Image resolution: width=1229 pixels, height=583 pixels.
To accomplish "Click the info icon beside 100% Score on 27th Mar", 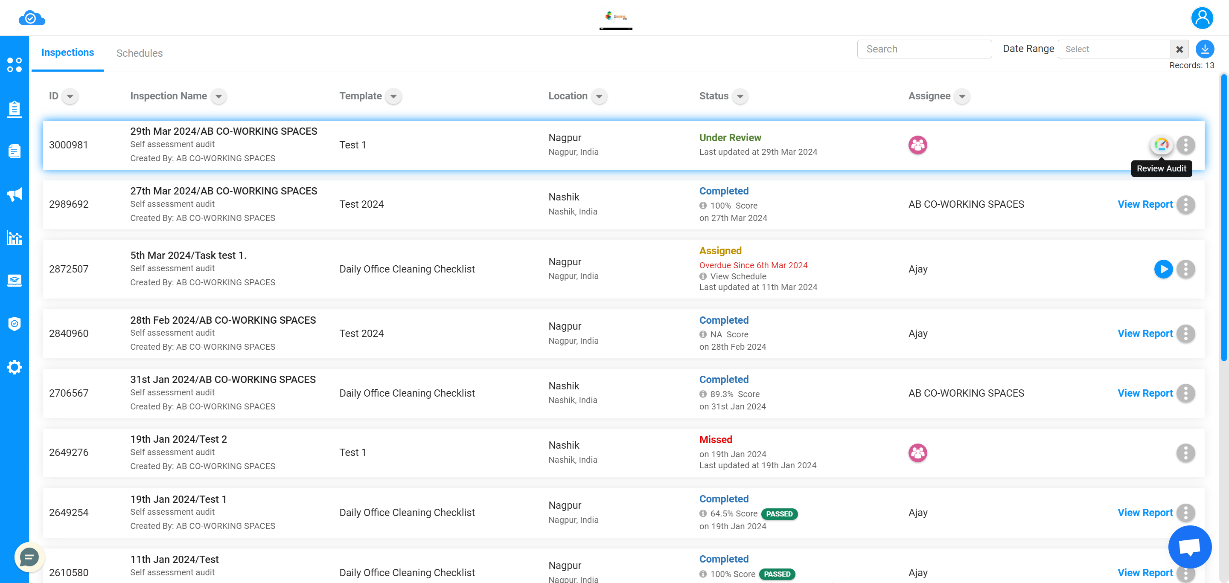I will pyautogui.click(x=703, y=206).
